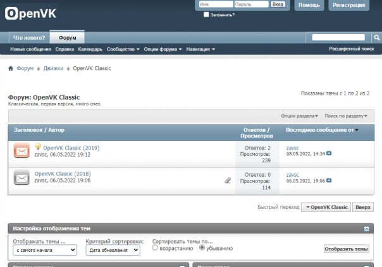Image resolution: width=382 pixels, height=267 pixels.
Task: Select the 'возрастанию' radio button
Action: click(x=155, y=248)
